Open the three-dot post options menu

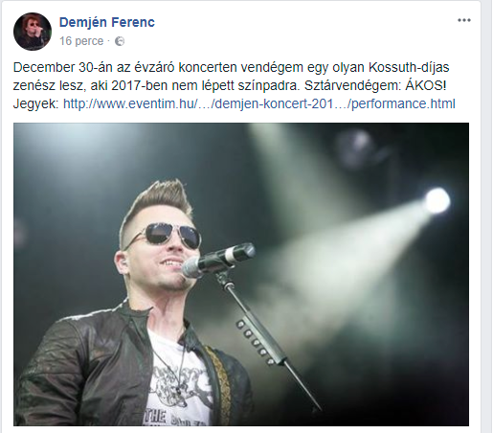click(464, 20)
